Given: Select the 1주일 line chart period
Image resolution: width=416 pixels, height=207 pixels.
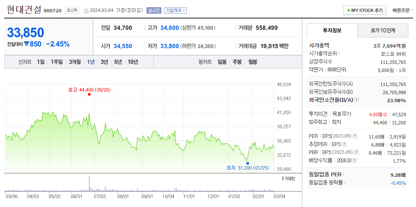Looking at the screenshot, I should [x=57, y=62].
